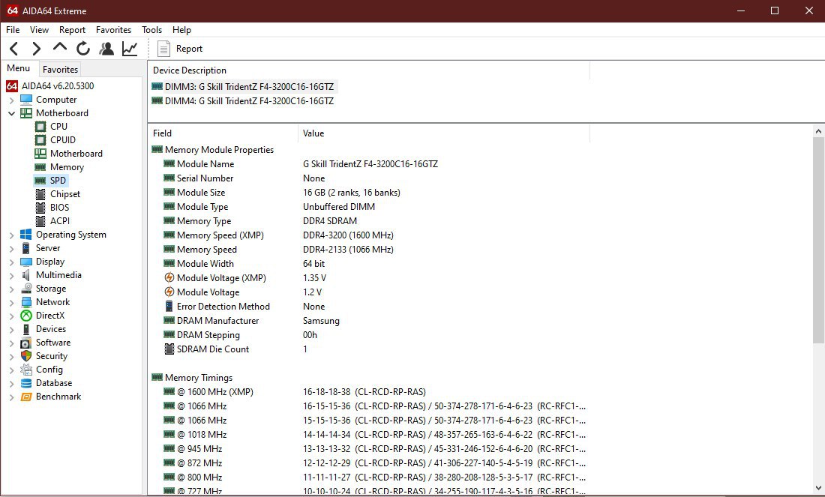
Task: Select the Software tree entry
Action: pos(53,343)
